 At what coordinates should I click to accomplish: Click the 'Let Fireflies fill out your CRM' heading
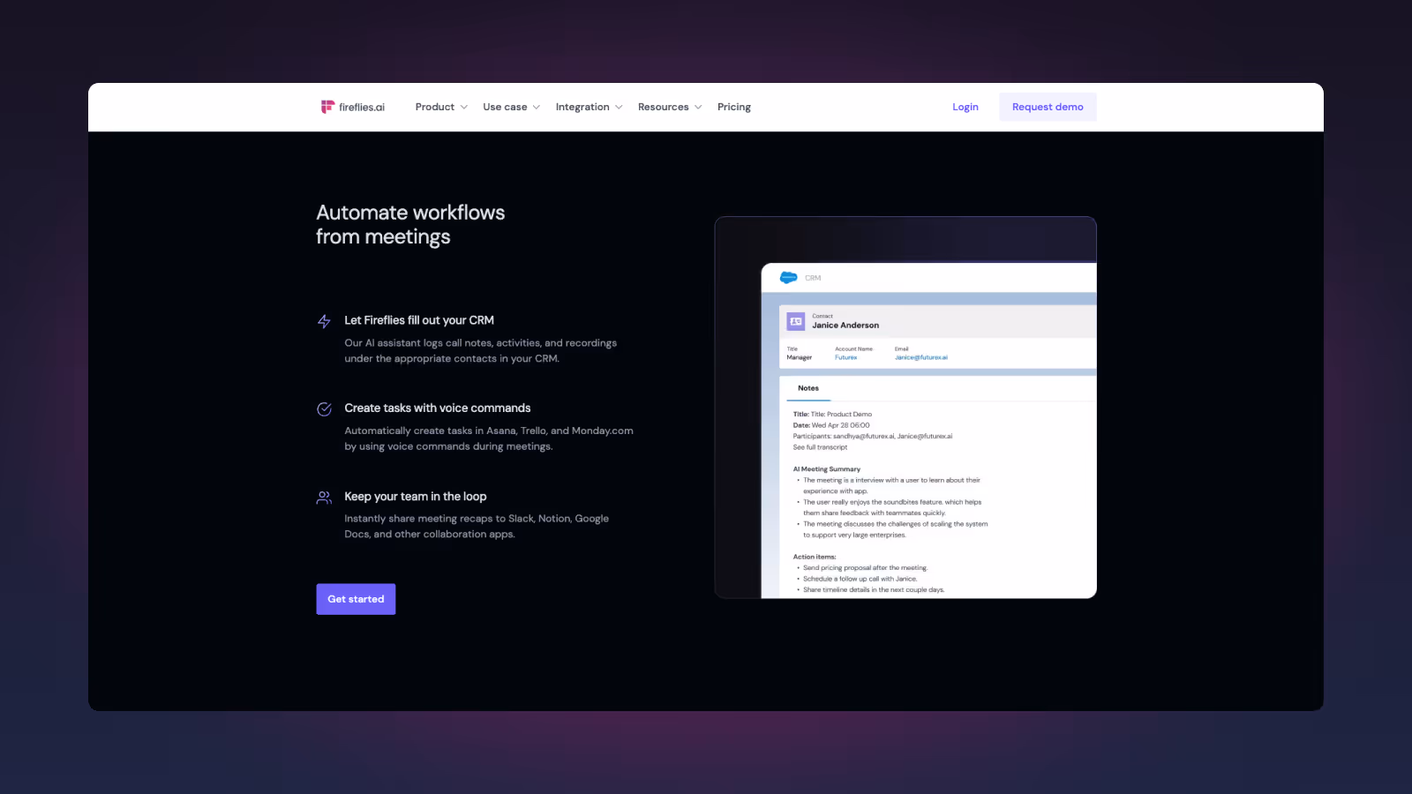[419, 320]
